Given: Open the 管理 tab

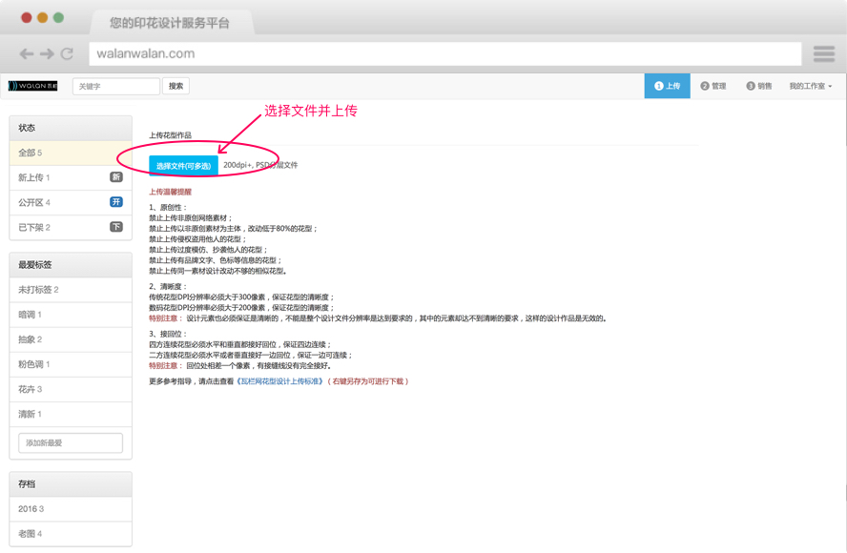Looking at the screenshot, I should click(x=713, y=86).
